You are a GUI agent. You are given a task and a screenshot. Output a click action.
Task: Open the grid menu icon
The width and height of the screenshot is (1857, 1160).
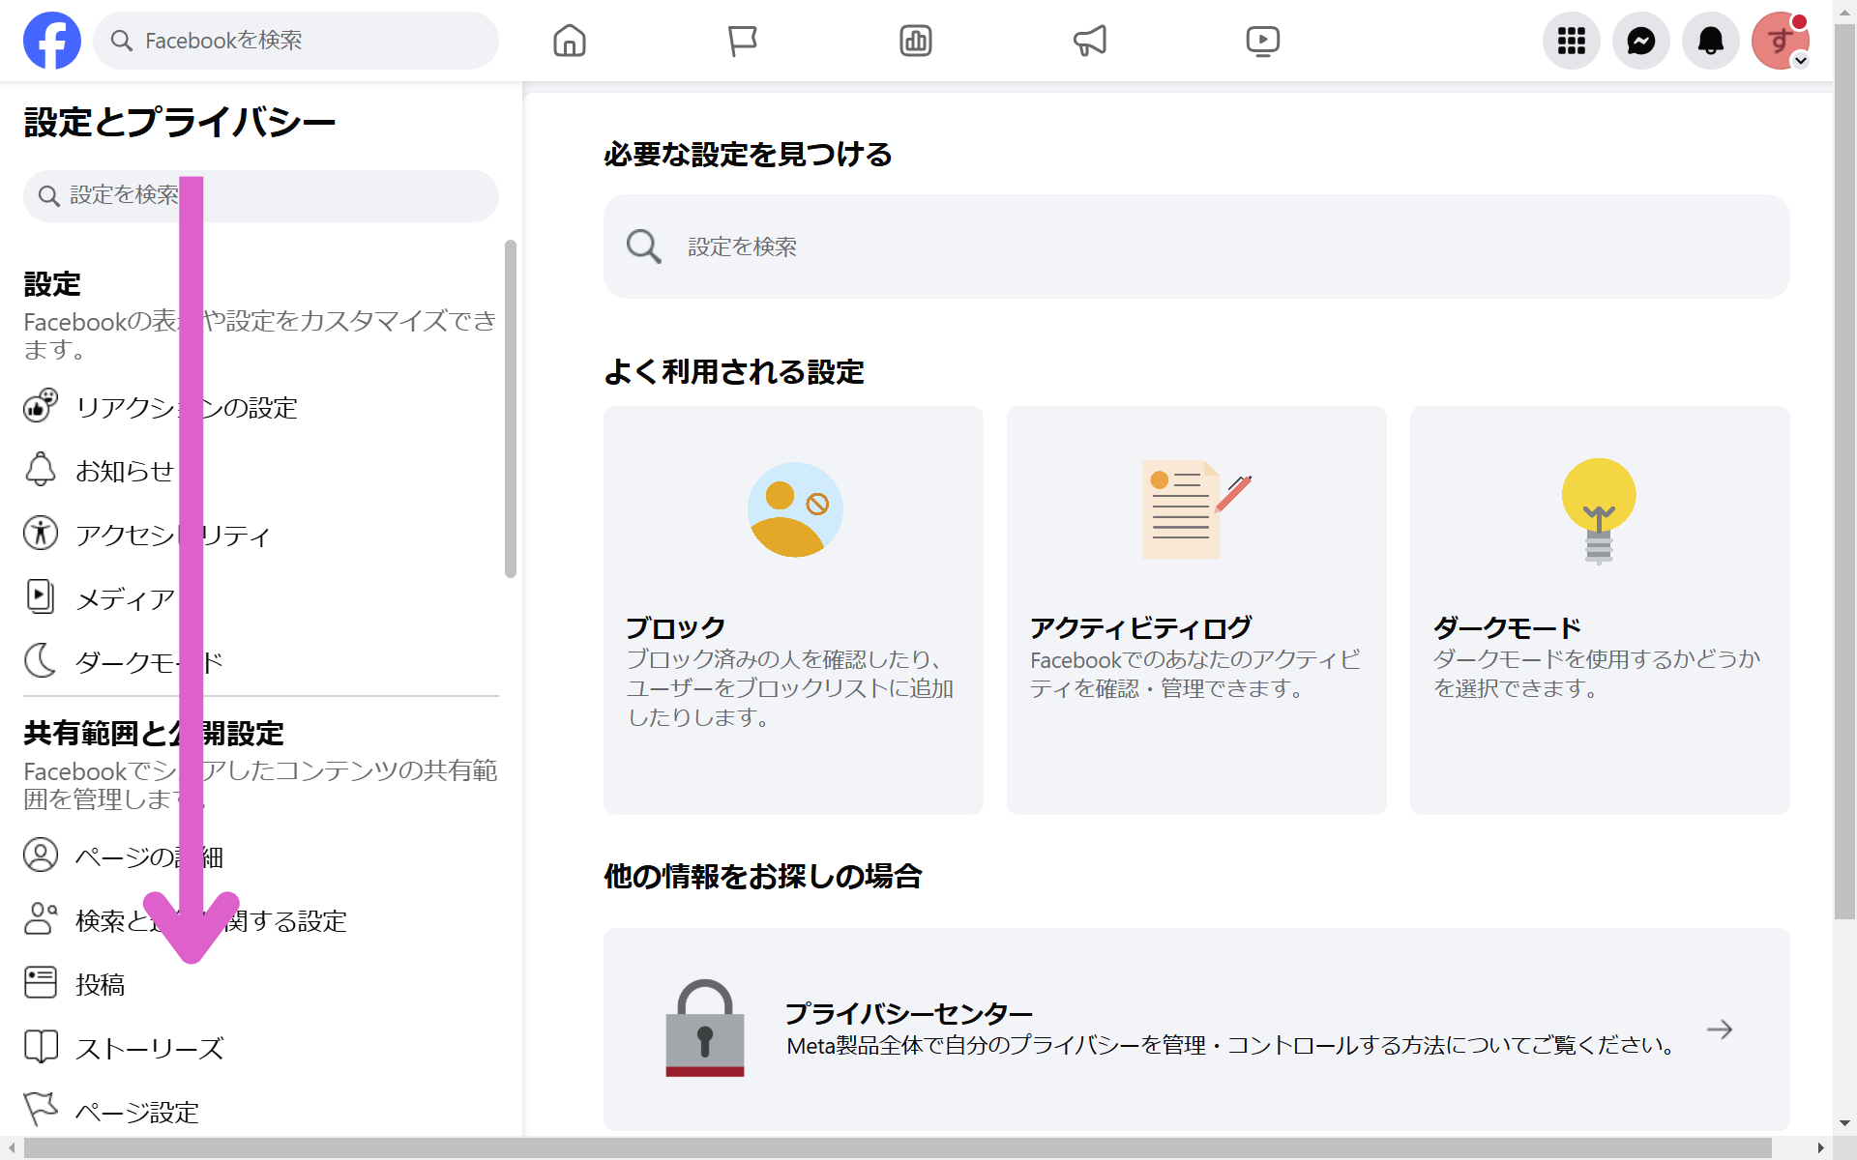click(1571, 41)
